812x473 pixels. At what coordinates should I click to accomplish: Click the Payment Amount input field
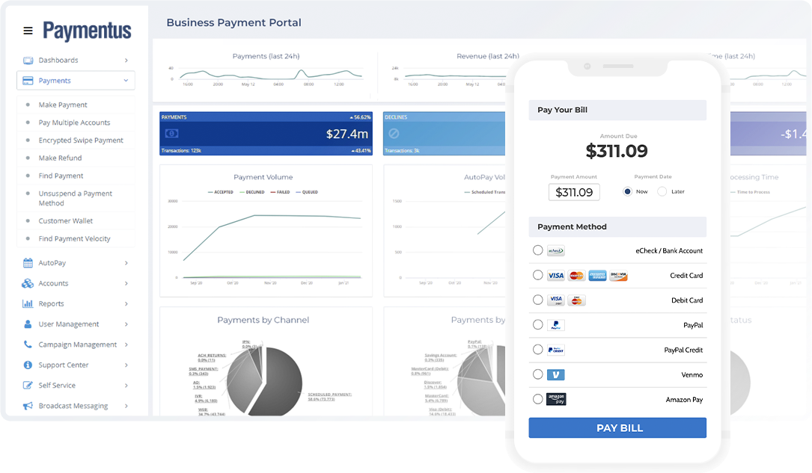pos(574,192)
